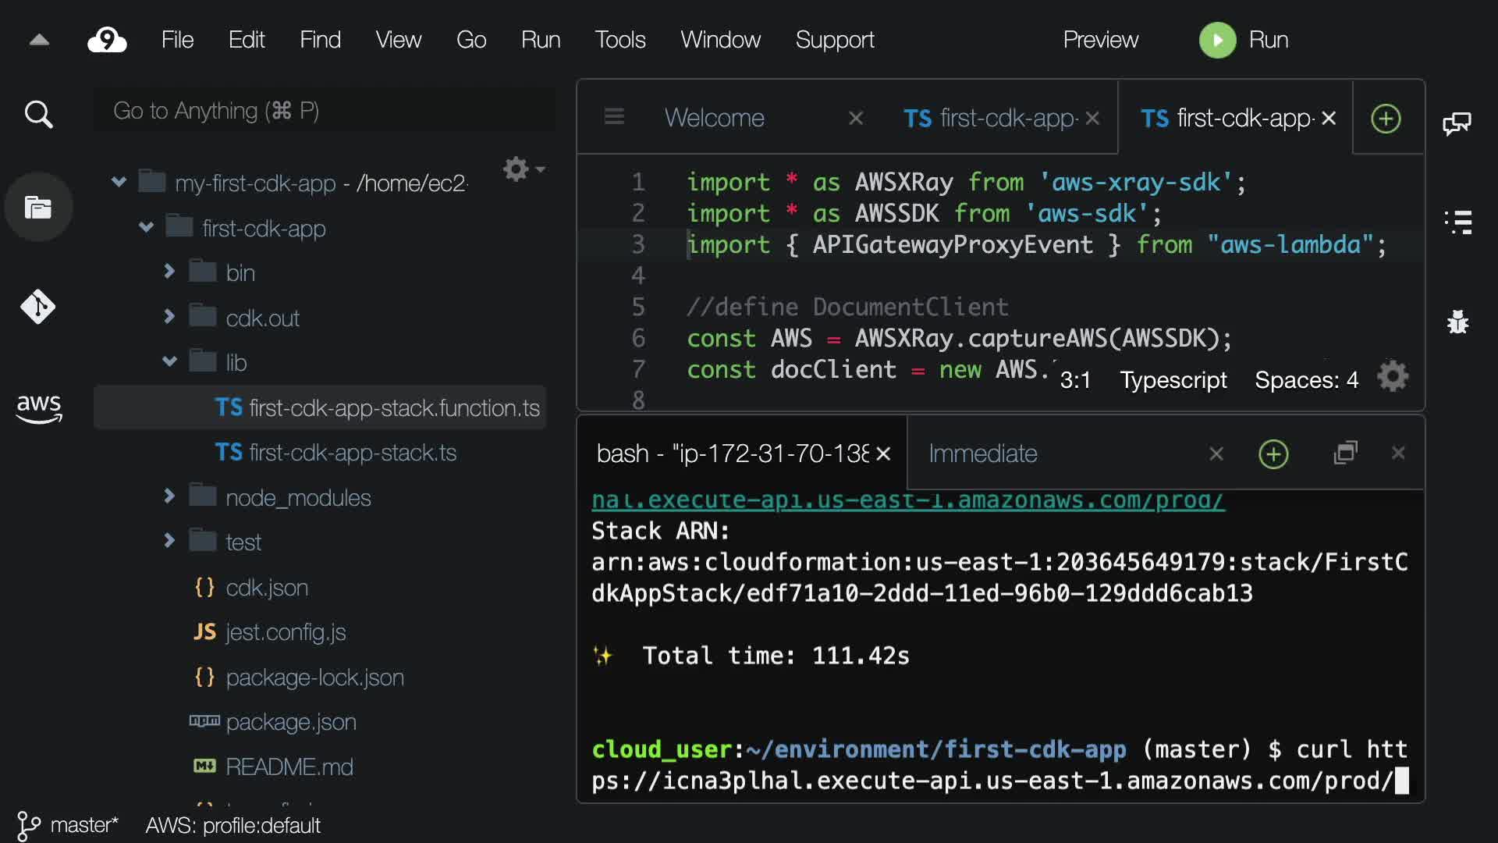Click the editor settings gear in status bar

[x=1393, y=377]
